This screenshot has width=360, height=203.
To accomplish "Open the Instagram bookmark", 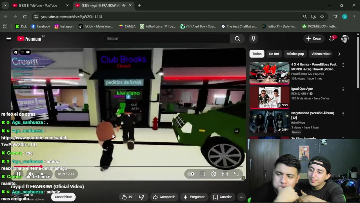I will (65, 26).
